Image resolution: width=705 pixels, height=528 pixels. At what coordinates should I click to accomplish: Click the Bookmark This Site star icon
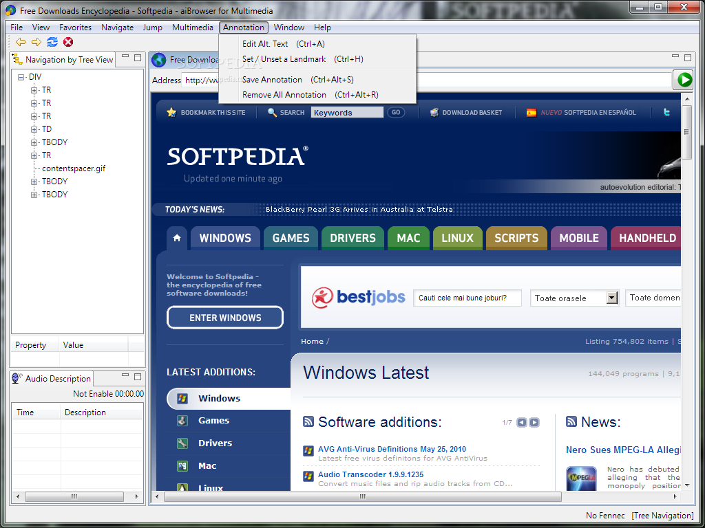coord(171,112)
